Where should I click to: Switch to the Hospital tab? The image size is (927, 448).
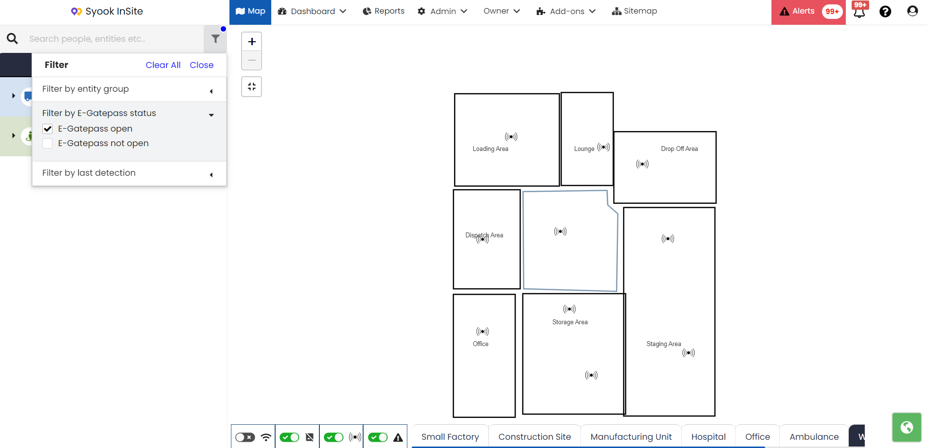(708, 437)
